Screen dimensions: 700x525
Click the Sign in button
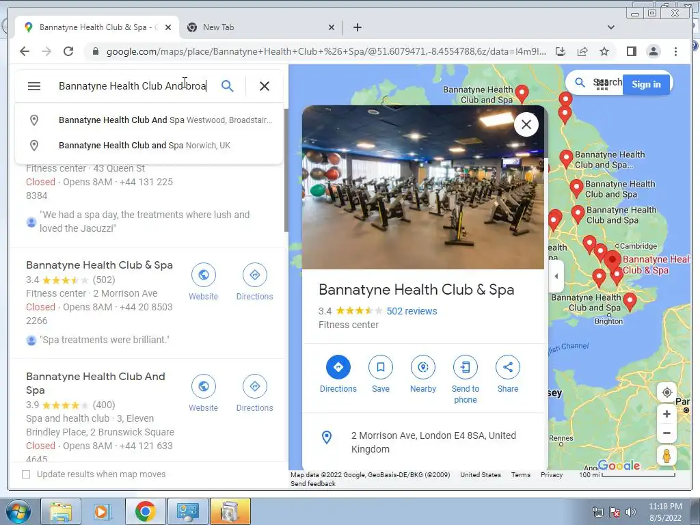point(646,84)
